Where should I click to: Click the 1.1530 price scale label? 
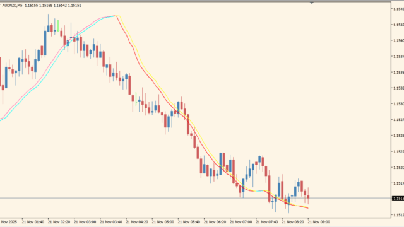(398, 104)
